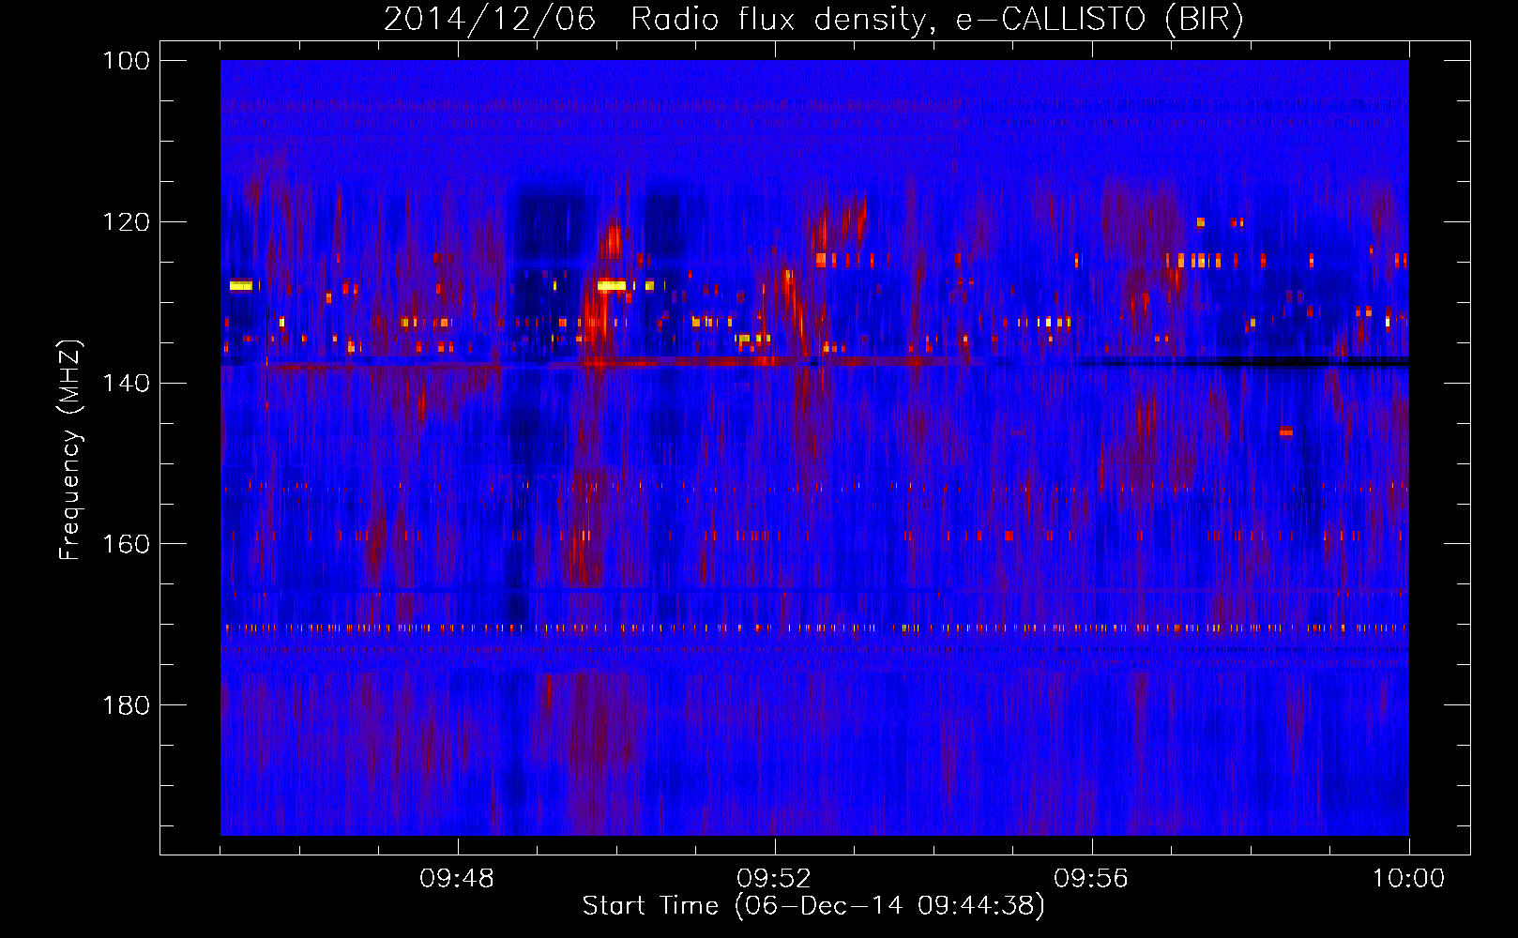Click the 09:56 time tick label
Image resolution: width=1518 pixels, height=938 pixels.
coord(1091,879)
